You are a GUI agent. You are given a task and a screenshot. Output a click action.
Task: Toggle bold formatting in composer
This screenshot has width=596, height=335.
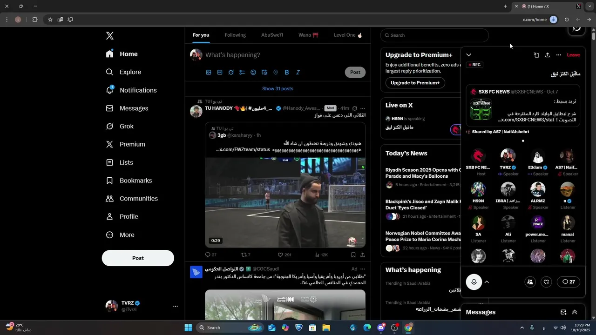[x=287, y=72]
